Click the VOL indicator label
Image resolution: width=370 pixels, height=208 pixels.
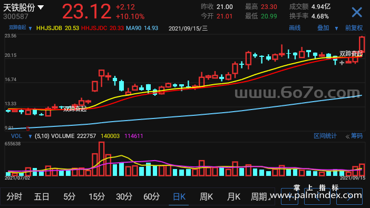(16, 136)
